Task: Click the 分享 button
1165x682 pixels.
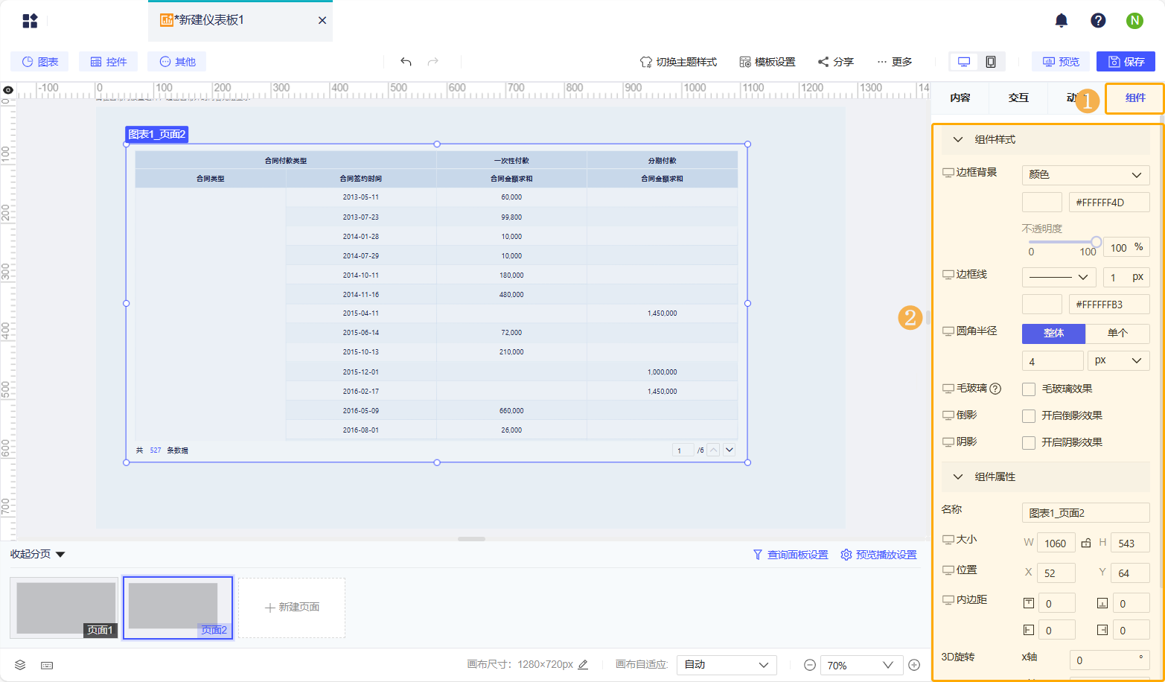Action: click(836, 62)
